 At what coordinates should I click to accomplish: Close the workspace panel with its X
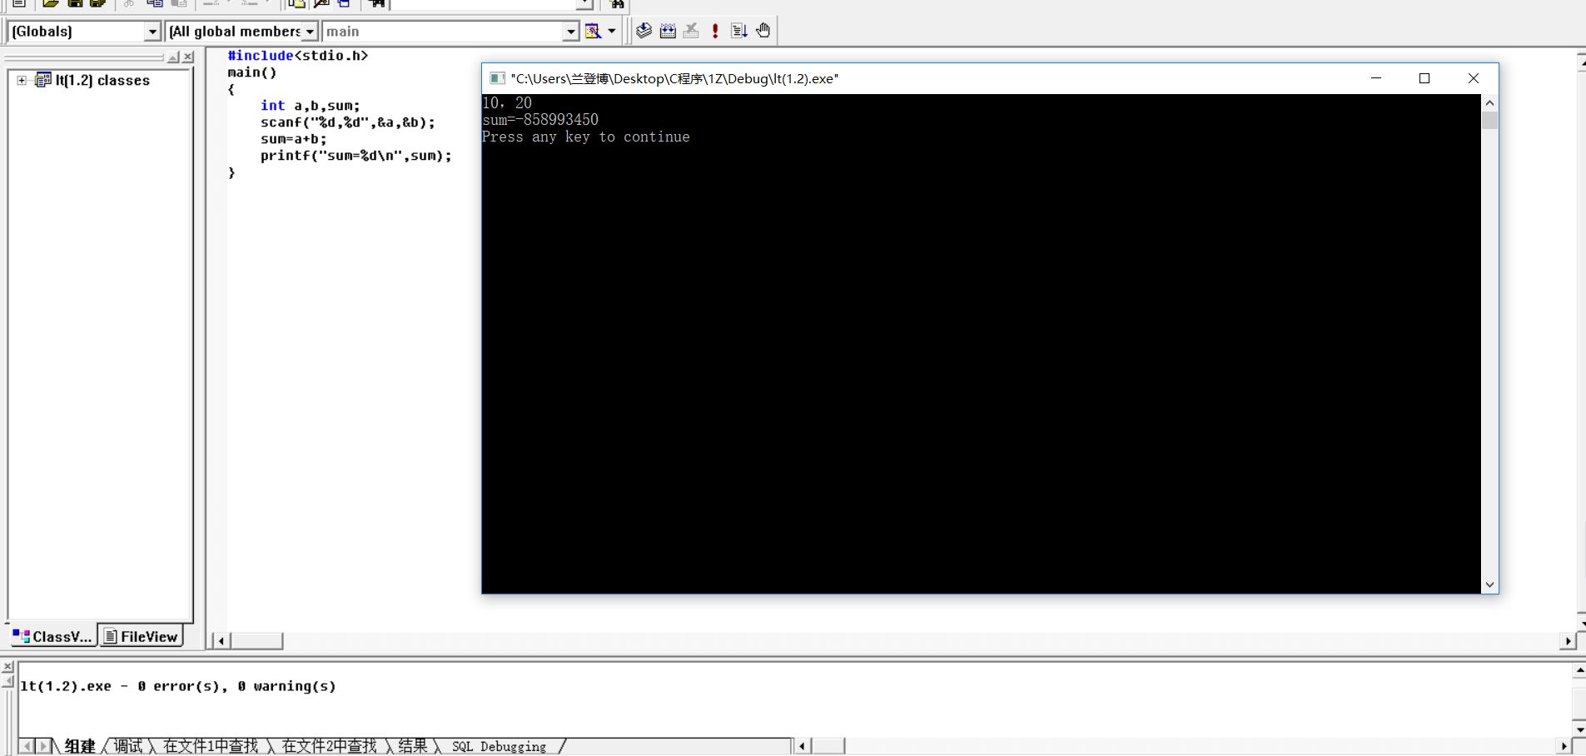point(188,57)
